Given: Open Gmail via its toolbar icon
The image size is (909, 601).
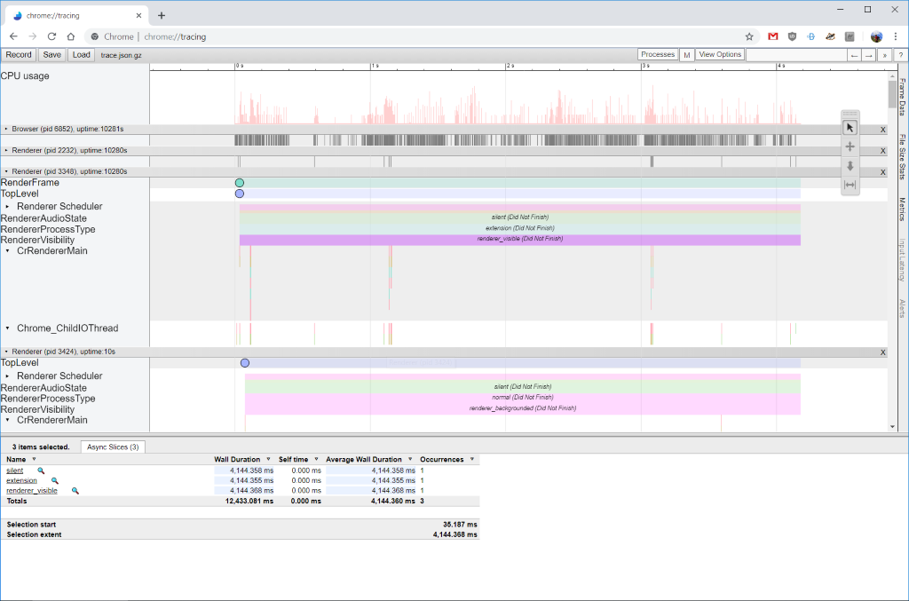Looking at the screenshot, I should coord(773,36).
